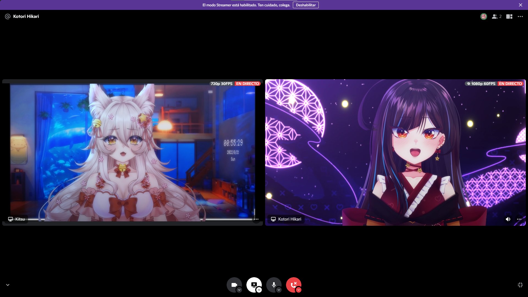The width and height of the screenshot is (528, 297).
Task: Mute audio on Kotori Hikari's stream
Action: 508,219
